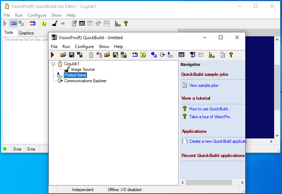
Task: Open a job file with the folder-and-clipboard icon
Action: pos(107,55)
